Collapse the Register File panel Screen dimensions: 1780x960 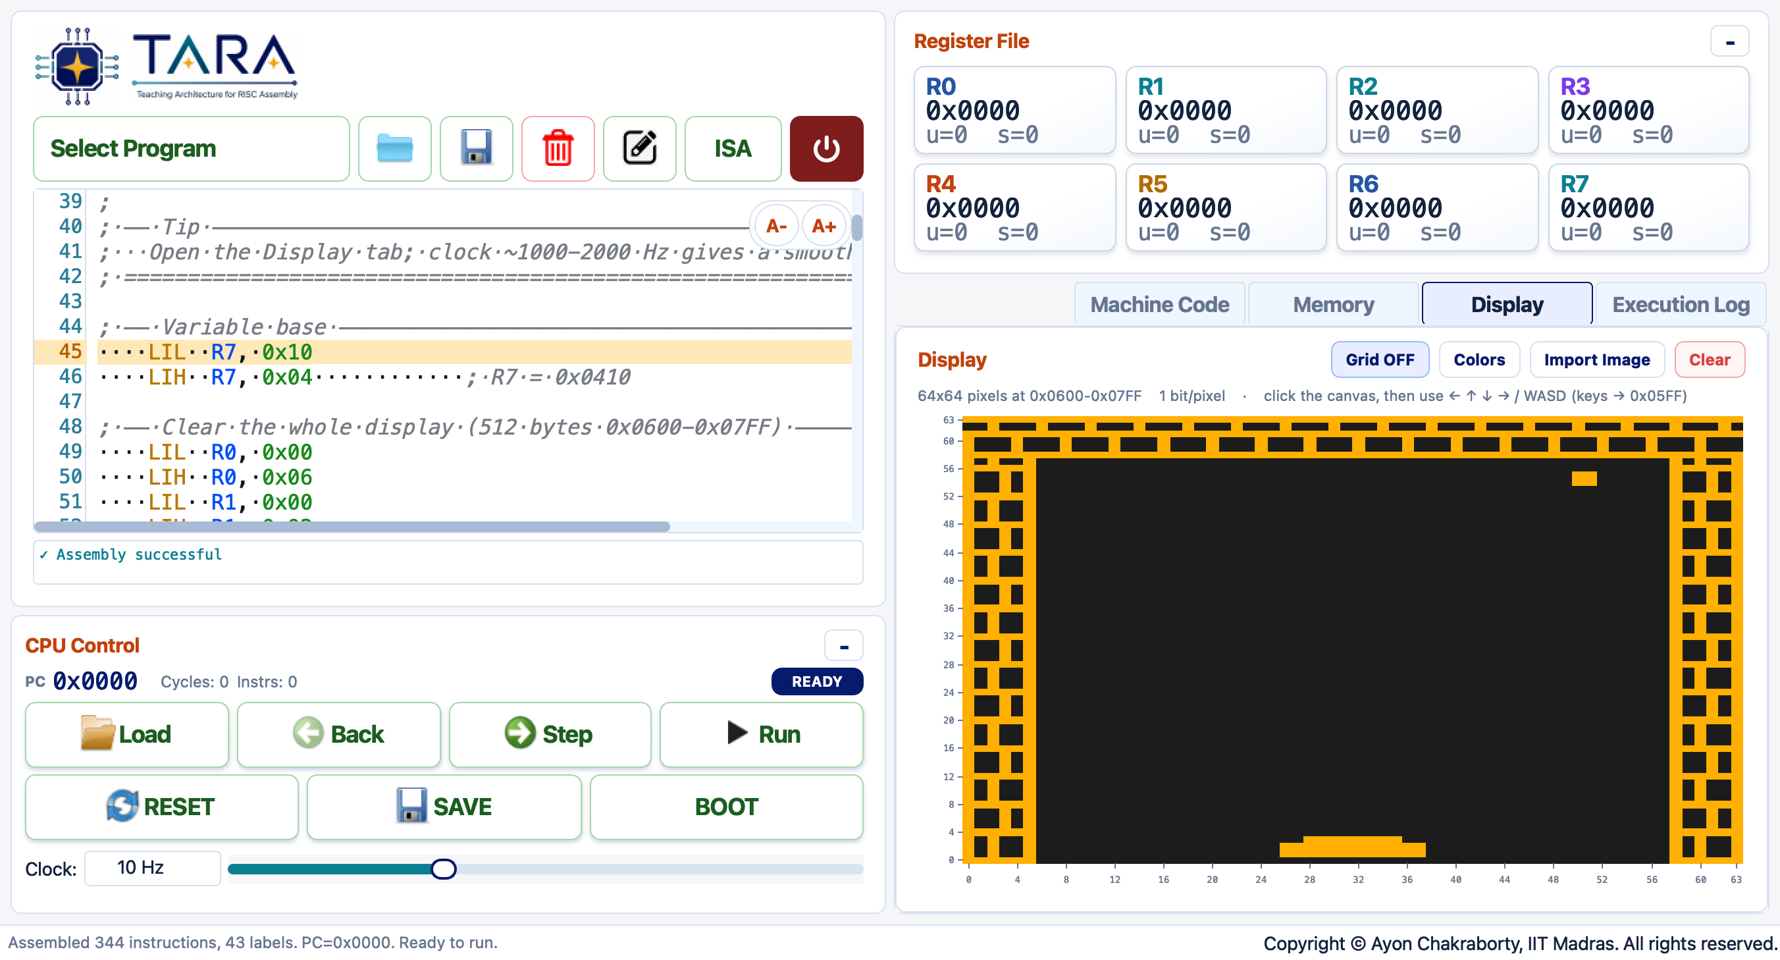coord(1729,42)
